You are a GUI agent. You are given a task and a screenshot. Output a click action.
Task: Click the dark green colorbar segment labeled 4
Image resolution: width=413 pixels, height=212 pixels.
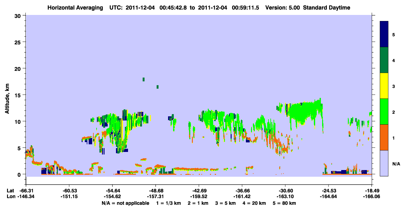(384, 60)
